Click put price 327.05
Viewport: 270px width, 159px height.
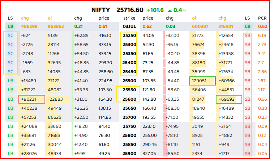(150, 154)
